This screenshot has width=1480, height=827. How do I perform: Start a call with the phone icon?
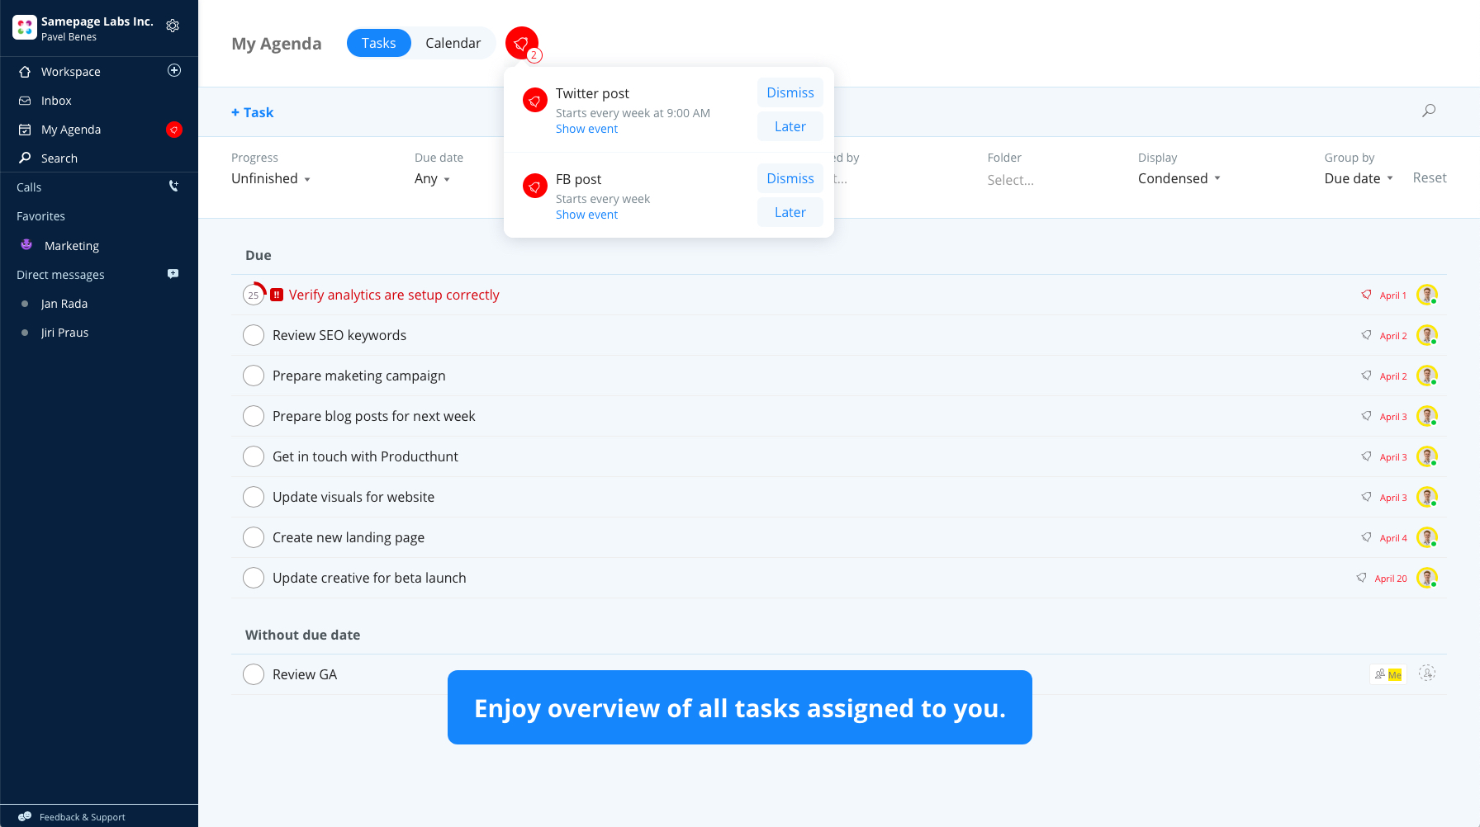point(173,187)
